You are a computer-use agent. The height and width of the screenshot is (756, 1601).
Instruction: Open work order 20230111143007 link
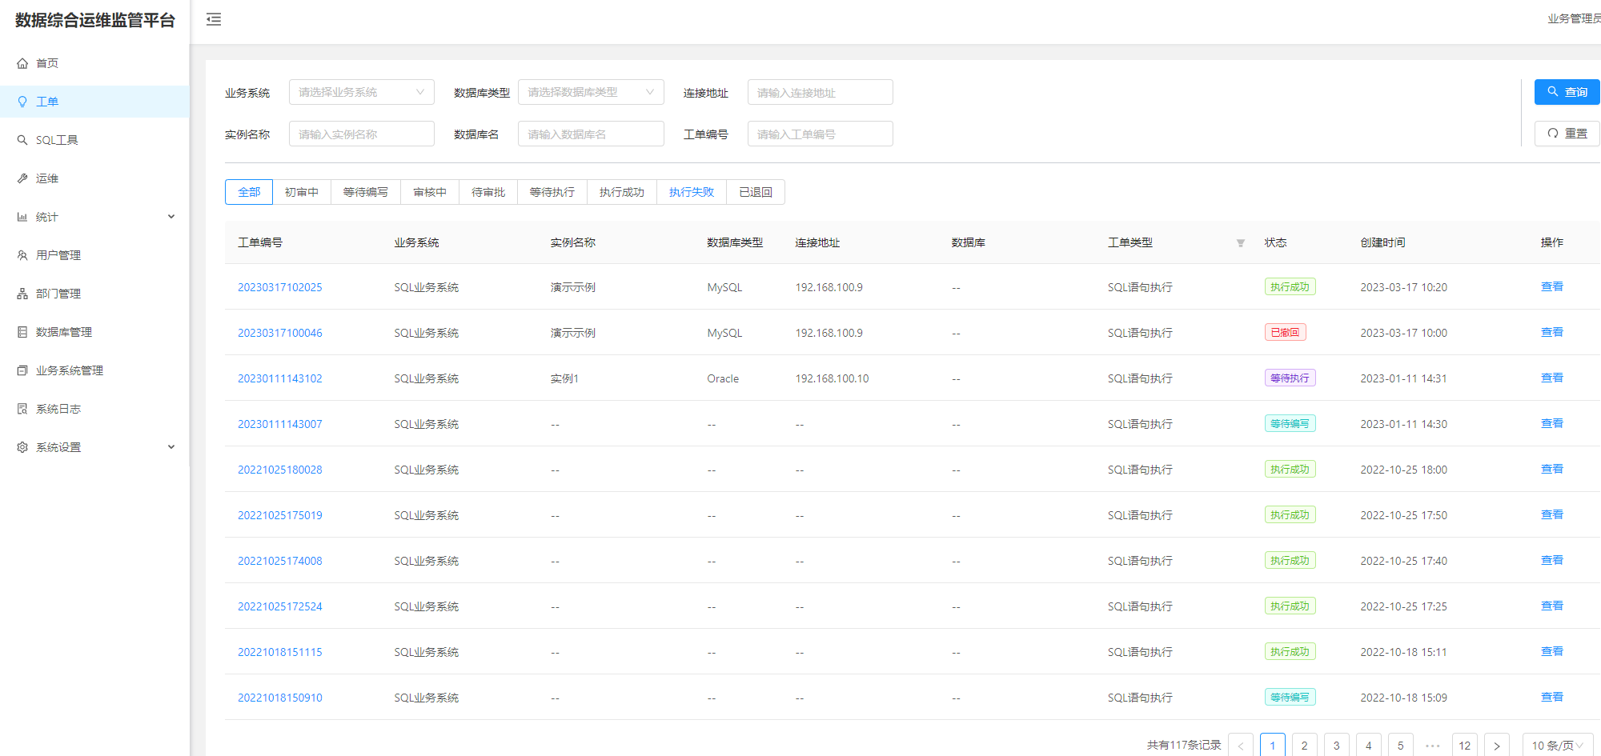(280, 424)
